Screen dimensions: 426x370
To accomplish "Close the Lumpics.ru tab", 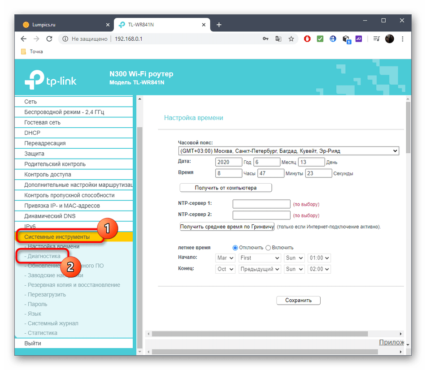I will click(x=108, y=25).
